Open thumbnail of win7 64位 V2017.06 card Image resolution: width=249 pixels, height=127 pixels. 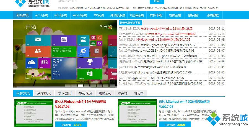tap(34, 113)
